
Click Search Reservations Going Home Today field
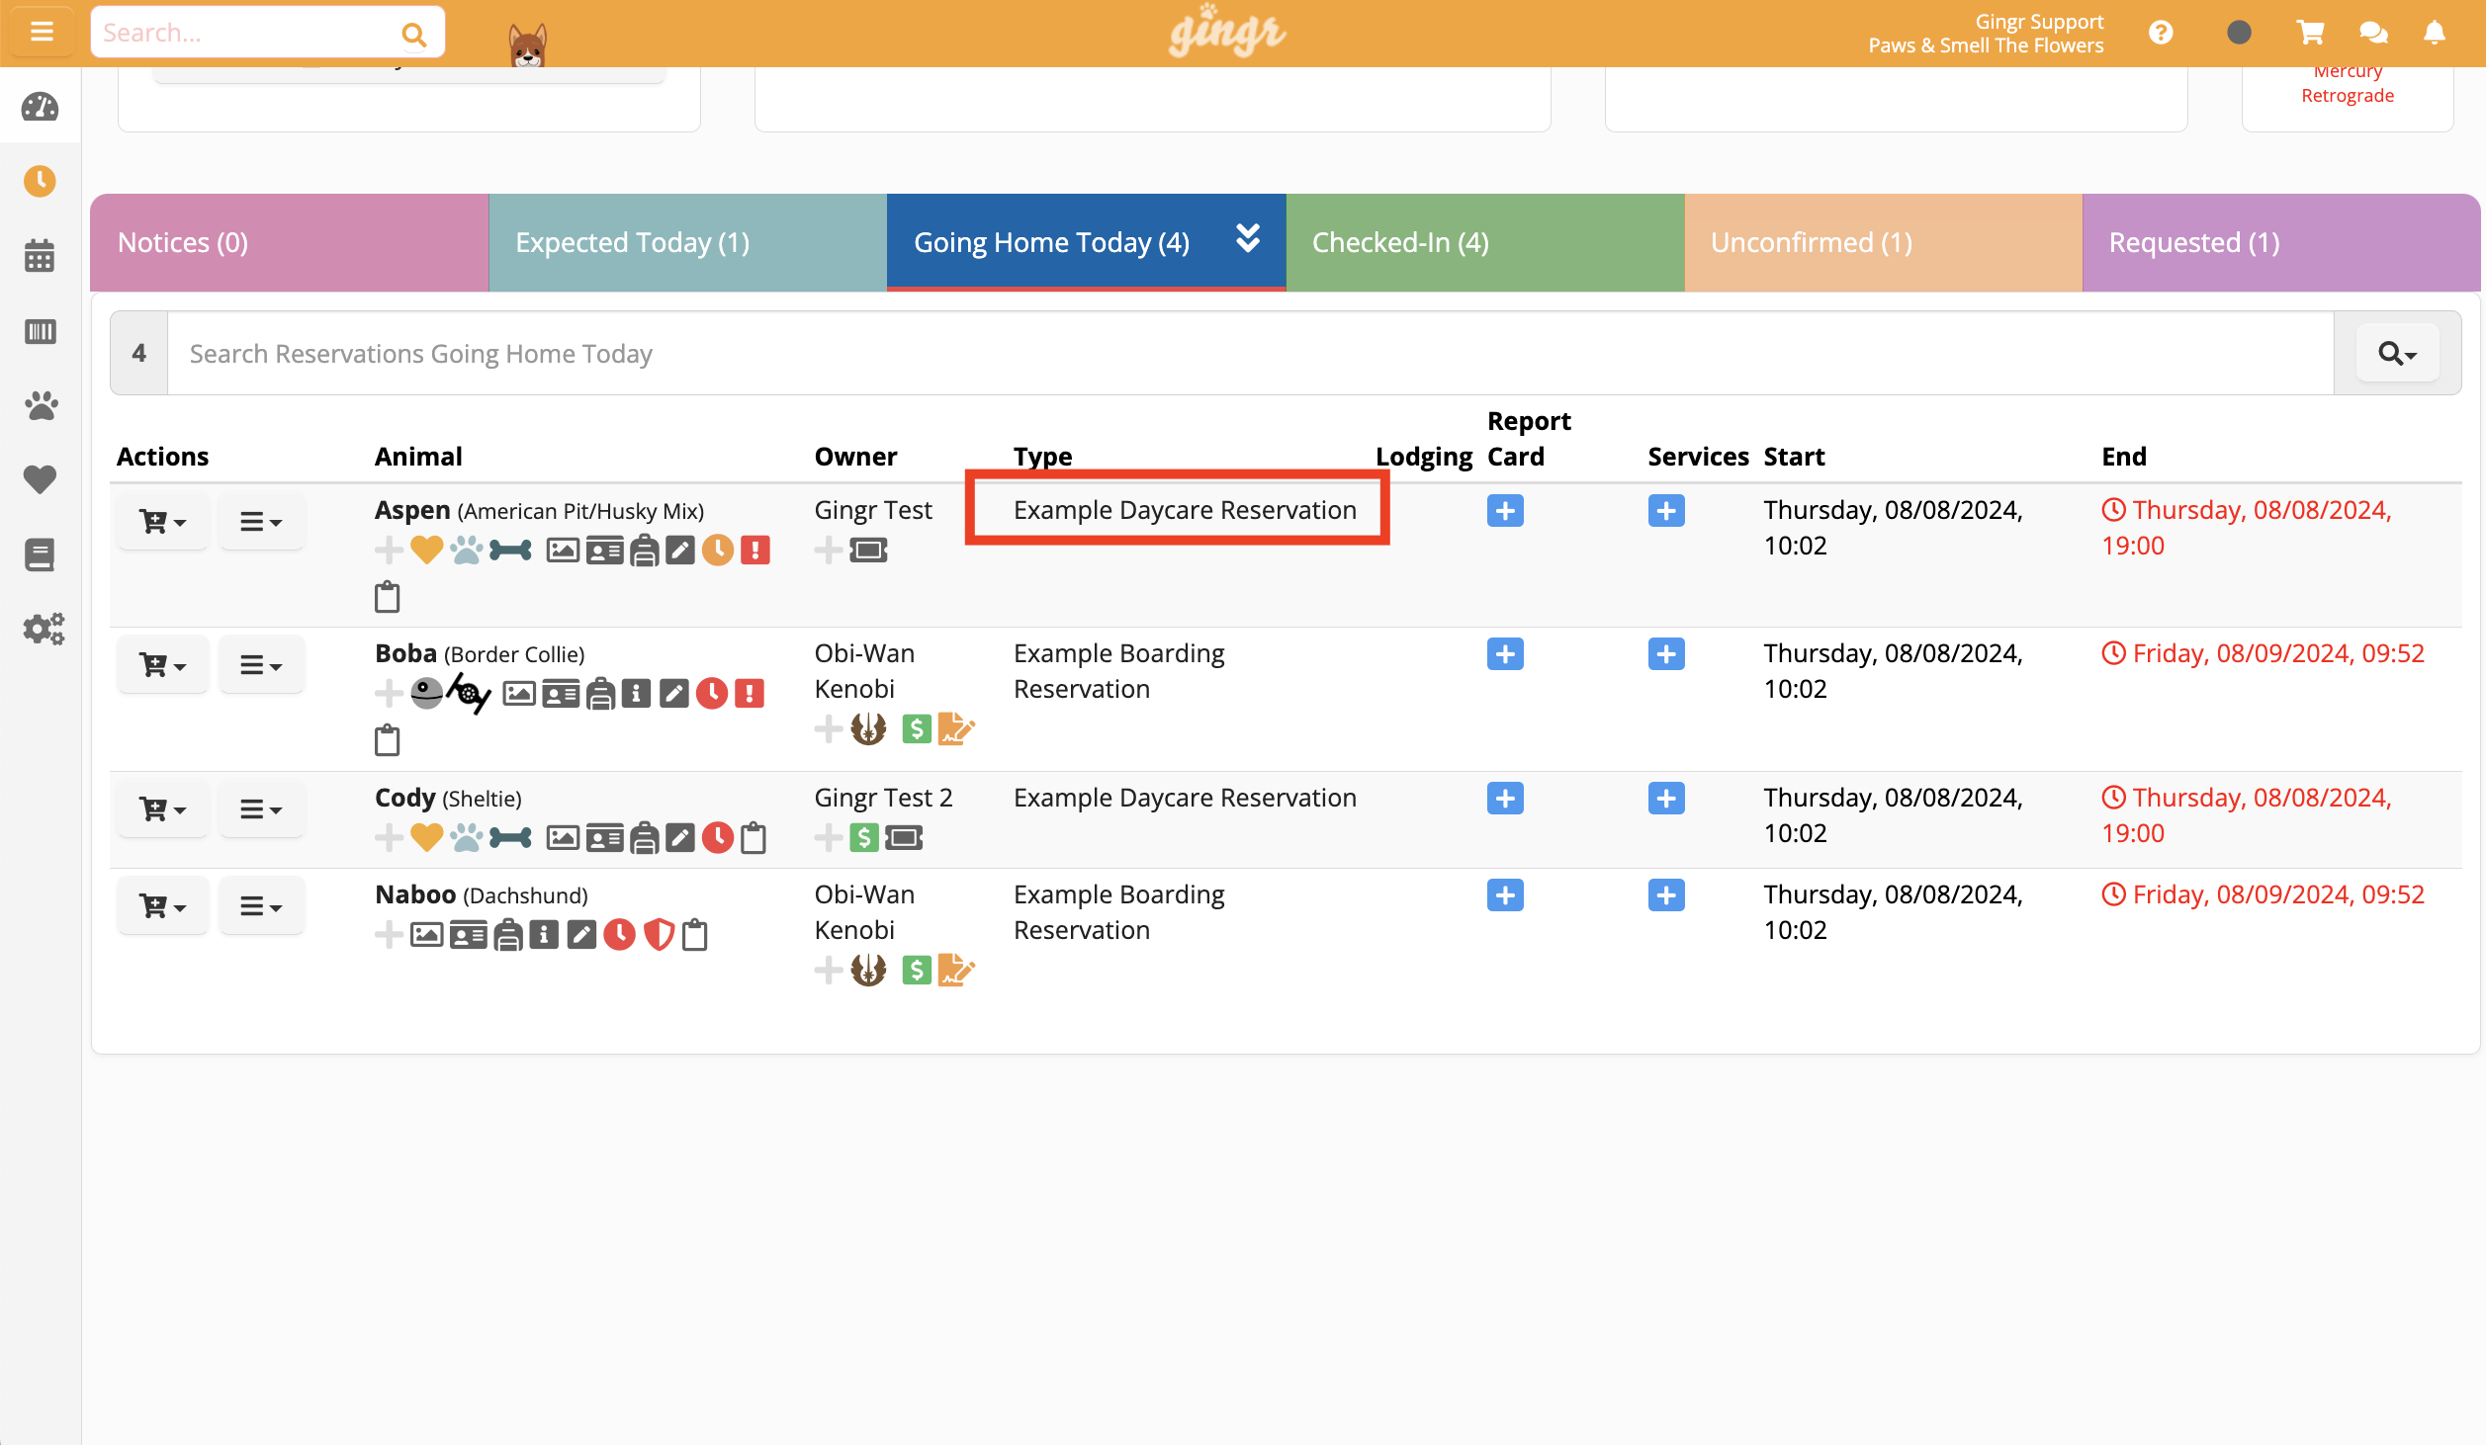coord(1250,353)
